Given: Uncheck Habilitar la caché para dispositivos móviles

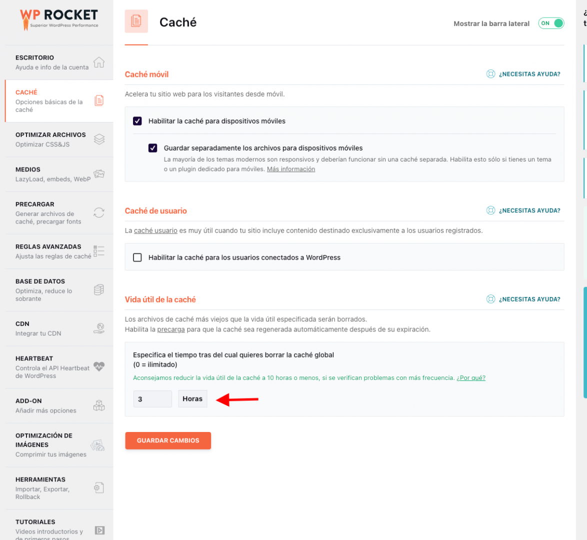Looking at the screenshot, I should [x=137, y=121].
